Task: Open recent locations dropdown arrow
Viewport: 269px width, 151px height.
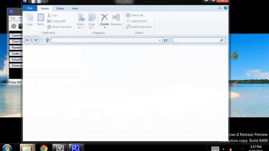Action: pos(42,40)
